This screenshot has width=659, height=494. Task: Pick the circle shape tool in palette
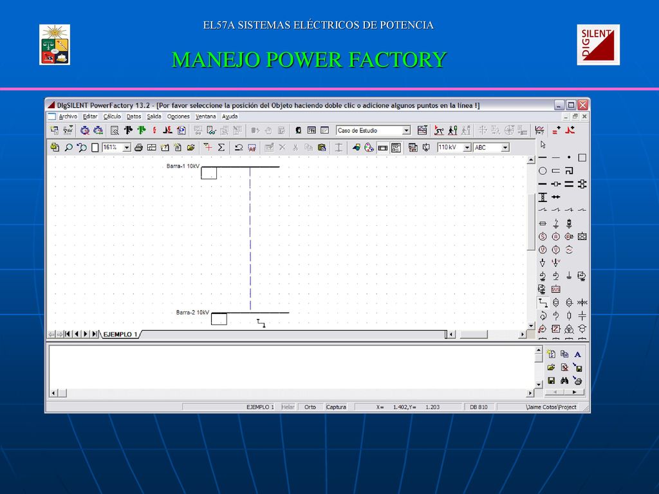543,170
